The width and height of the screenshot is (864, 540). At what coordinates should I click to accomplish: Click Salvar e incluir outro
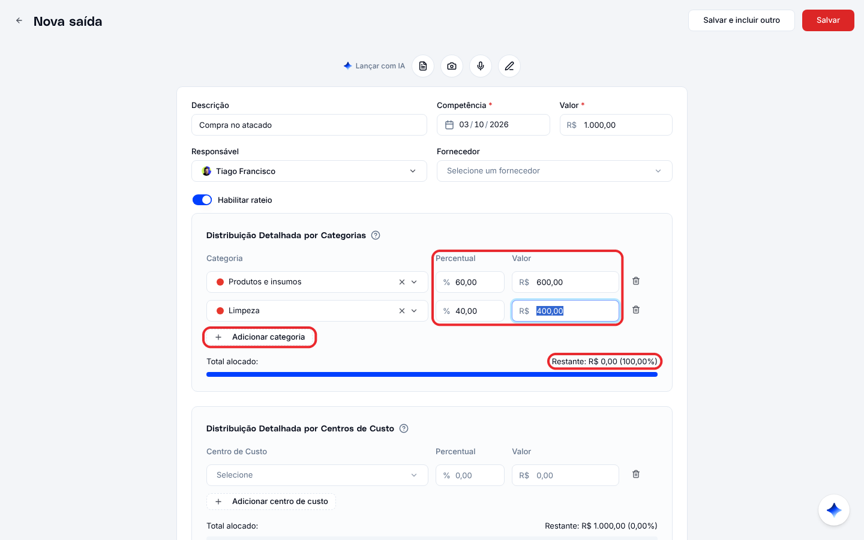click(742, 20)
